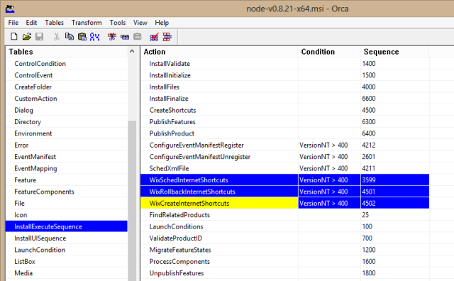Open the Transform menu
Screen dimensions: 454x281
pyautogui.click(x=87, y=23)
